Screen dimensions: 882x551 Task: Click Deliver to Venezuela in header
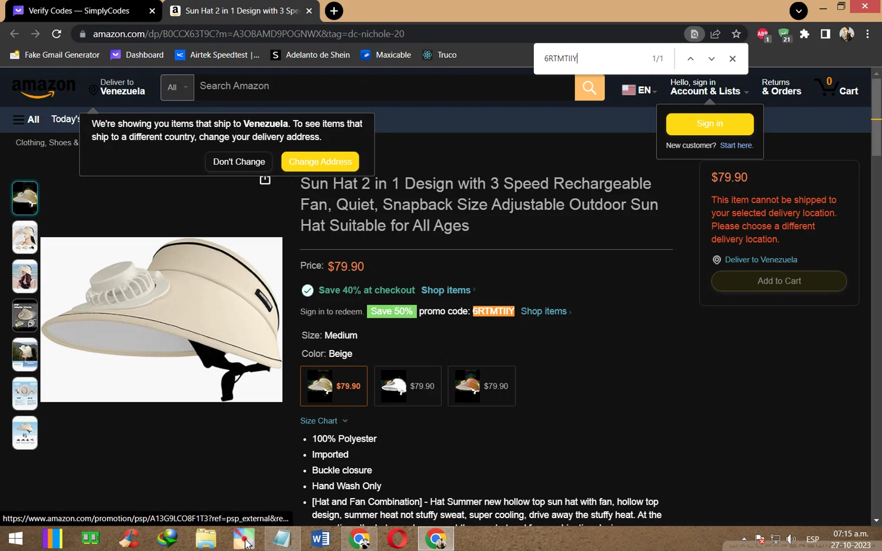(117, 87)
